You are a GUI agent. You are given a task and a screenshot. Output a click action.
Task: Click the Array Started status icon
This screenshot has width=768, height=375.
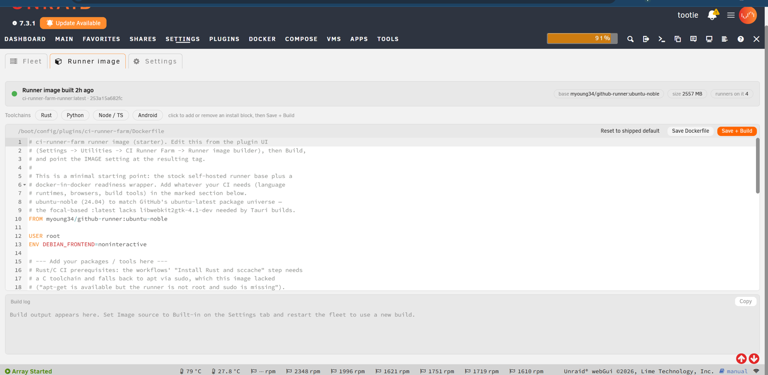[x=8, y=371]
